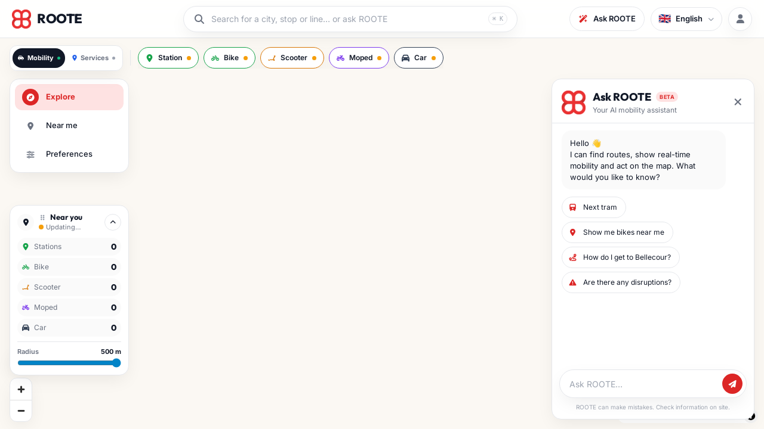Image resolution: width=764 pixels, height=429 pixels.
Task: Focus the city, stop or line search field
Action: pos(350,19)
